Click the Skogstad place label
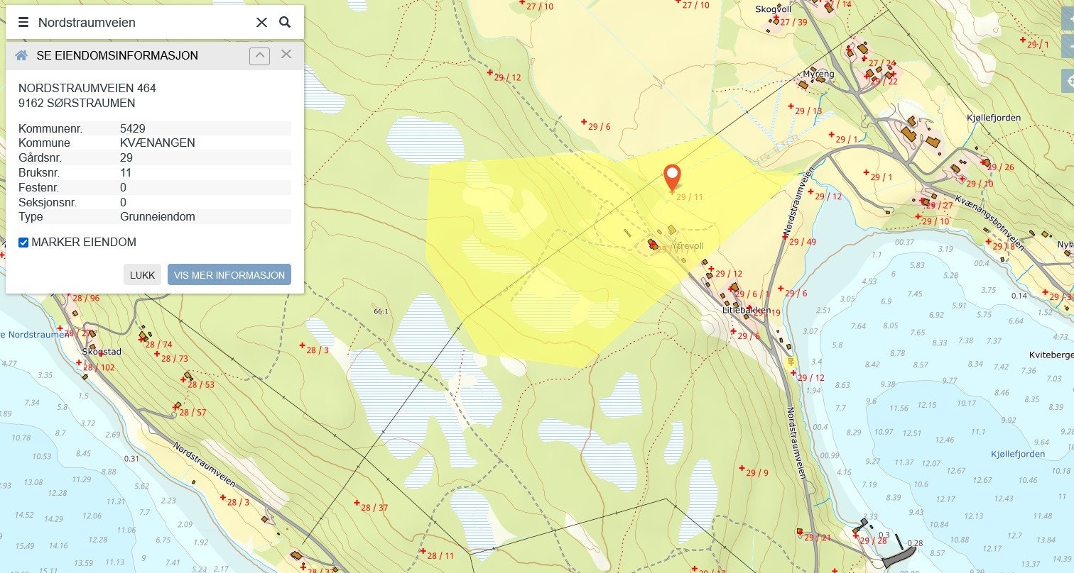 tap(102, 352)
